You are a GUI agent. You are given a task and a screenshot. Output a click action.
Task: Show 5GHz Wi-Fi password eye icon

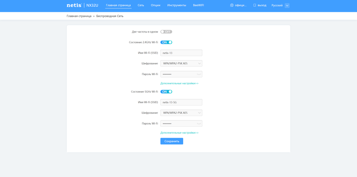coord(199,124)
